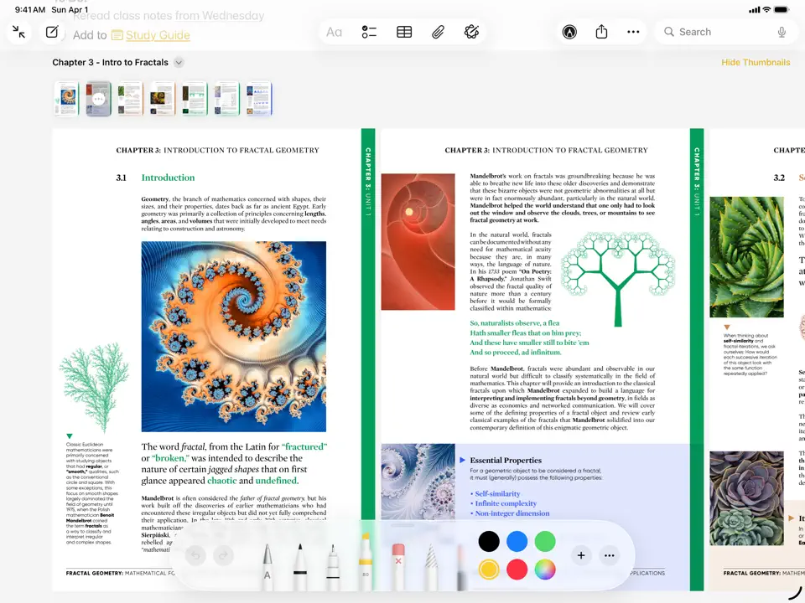Image resolution: width=805 pixels, height=603 pixels.
Task: Pick the eraser tool
Action: (398, 561)
